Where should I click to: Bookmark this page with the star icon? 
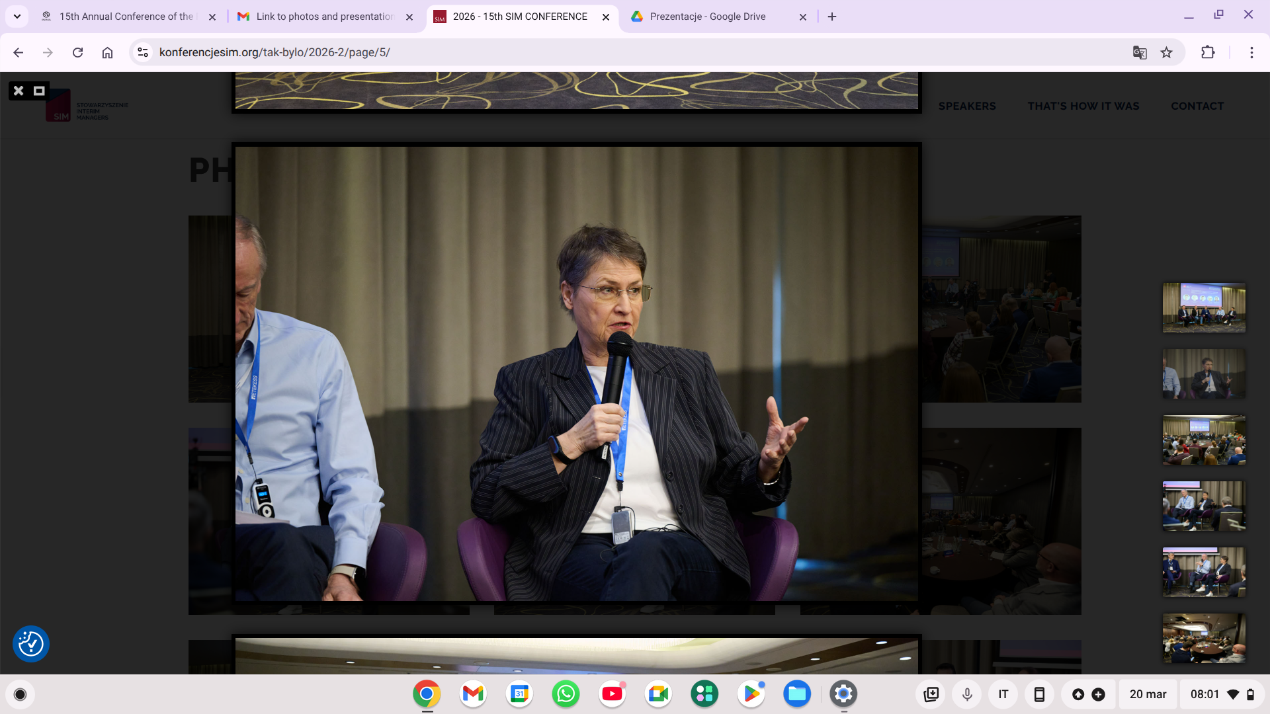tap(1167, 52)
